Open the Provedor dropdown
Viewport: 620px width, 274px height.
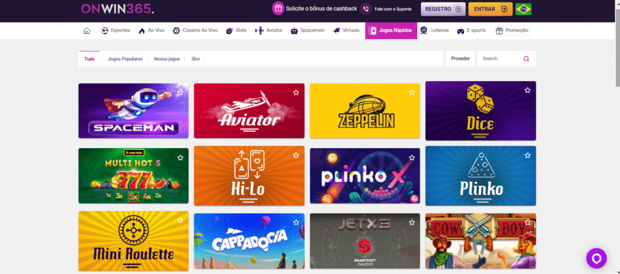pyautogui.click(x=460, y=59)
